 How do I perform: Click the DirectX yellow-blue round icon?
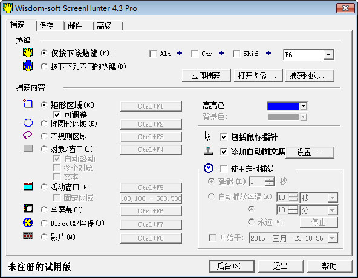pyautogui.click(x=28, y=223)
